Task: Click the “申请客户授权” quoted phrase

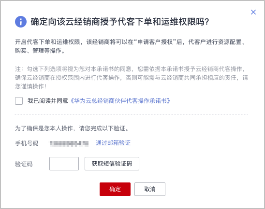Action: point(155,42)
